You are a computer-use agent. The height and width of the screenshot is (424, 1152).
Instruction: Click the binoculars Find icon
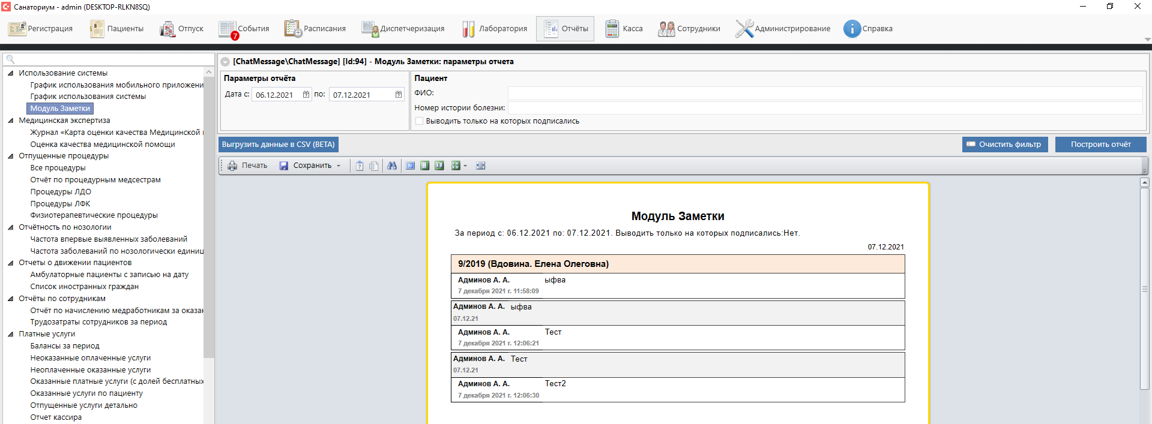tap(392, 166)
